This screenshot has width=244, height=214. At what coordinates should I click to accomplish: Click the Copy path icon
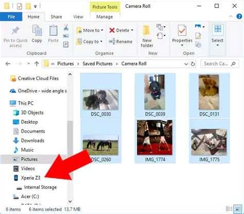[x=66, y=36]
